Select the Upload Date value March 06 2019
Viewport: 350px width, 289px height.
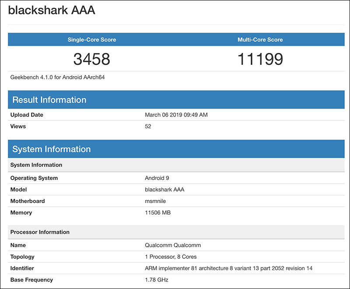click(x=176, y=115)
